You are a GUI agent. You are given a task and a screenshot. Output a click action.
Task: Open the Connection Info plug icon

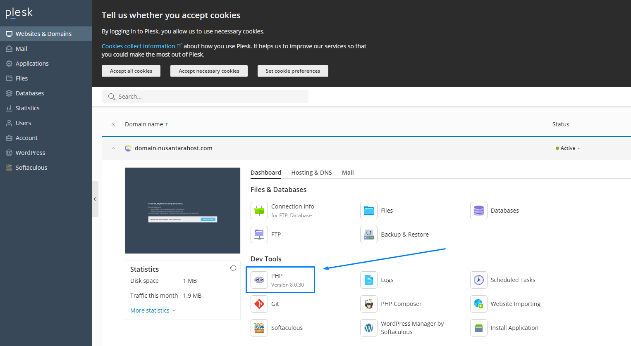(x=259, y=211)
